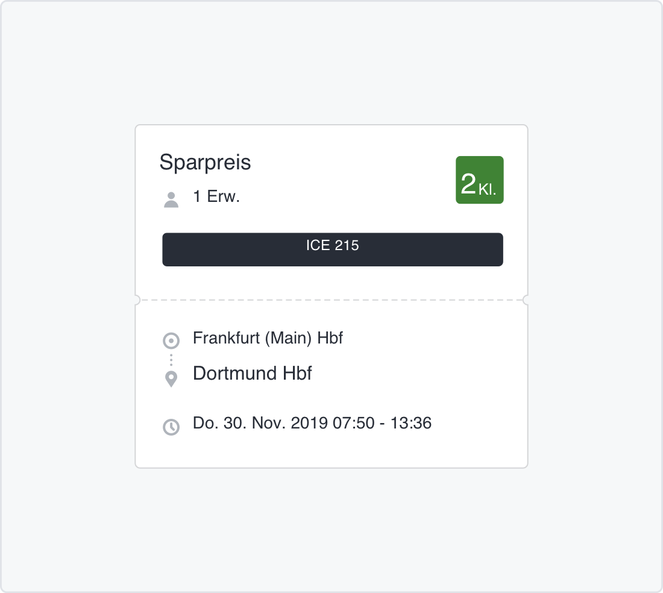Click the Sparpreis heading

[205, 162]
